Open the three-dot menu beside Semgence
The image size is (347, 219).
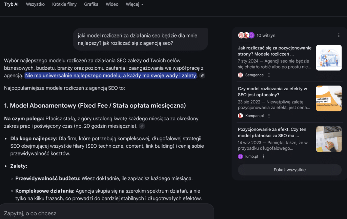coord(269,75)
